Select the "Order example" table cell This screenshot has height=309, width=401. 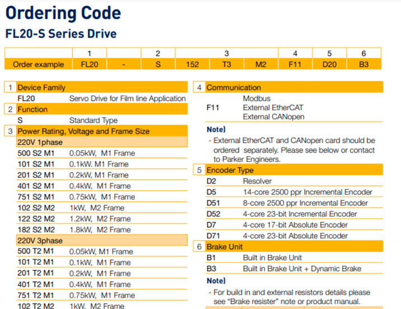pyautogui.click(x=38, y=64)
